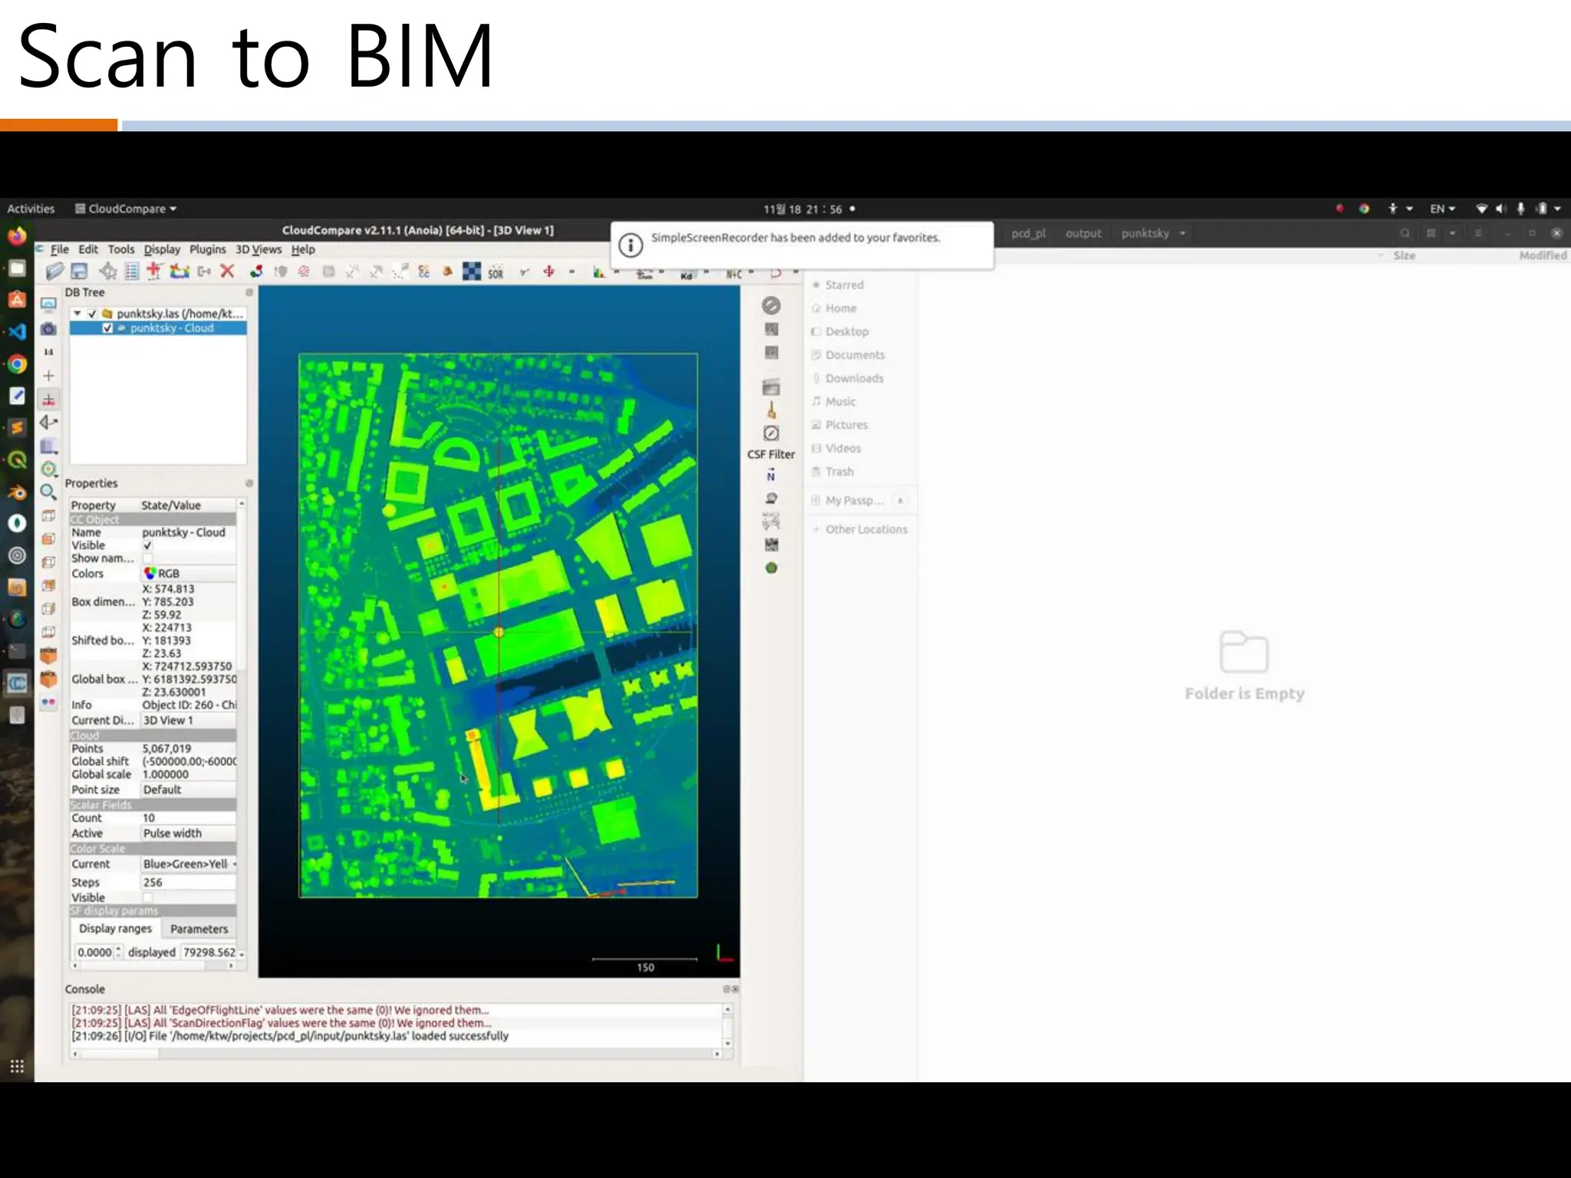Open Other Locations in Files sidebar
This screenshot has width=1571, height=1178.
[866, 529]
